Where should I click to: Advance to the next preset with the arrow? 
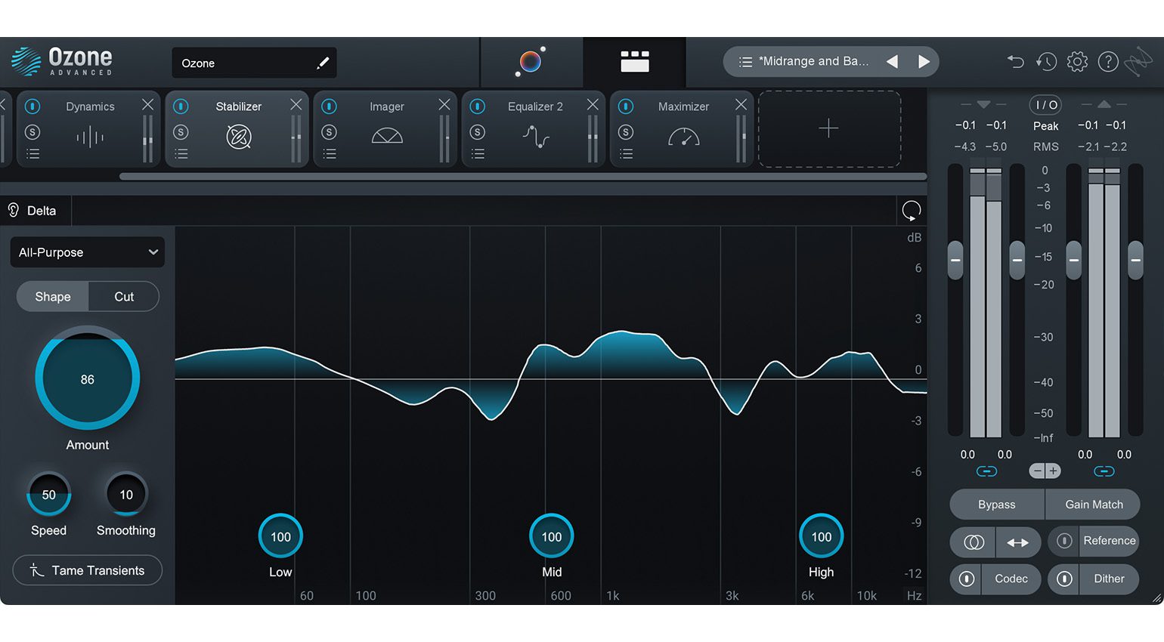[x=924, y=61]
